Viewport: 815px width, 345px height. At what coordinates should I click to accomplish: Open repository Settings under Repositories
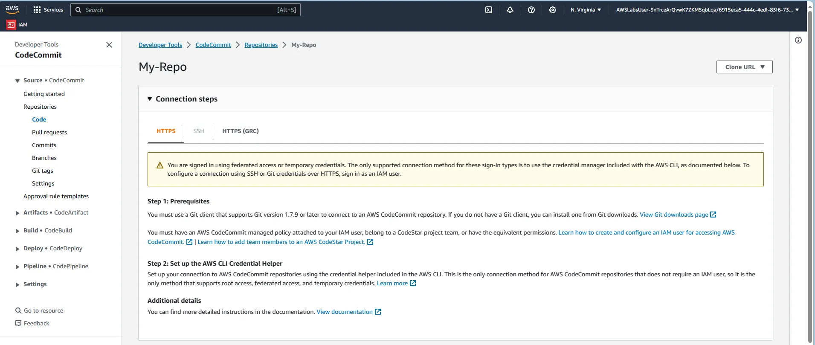(x=43, y=183)
